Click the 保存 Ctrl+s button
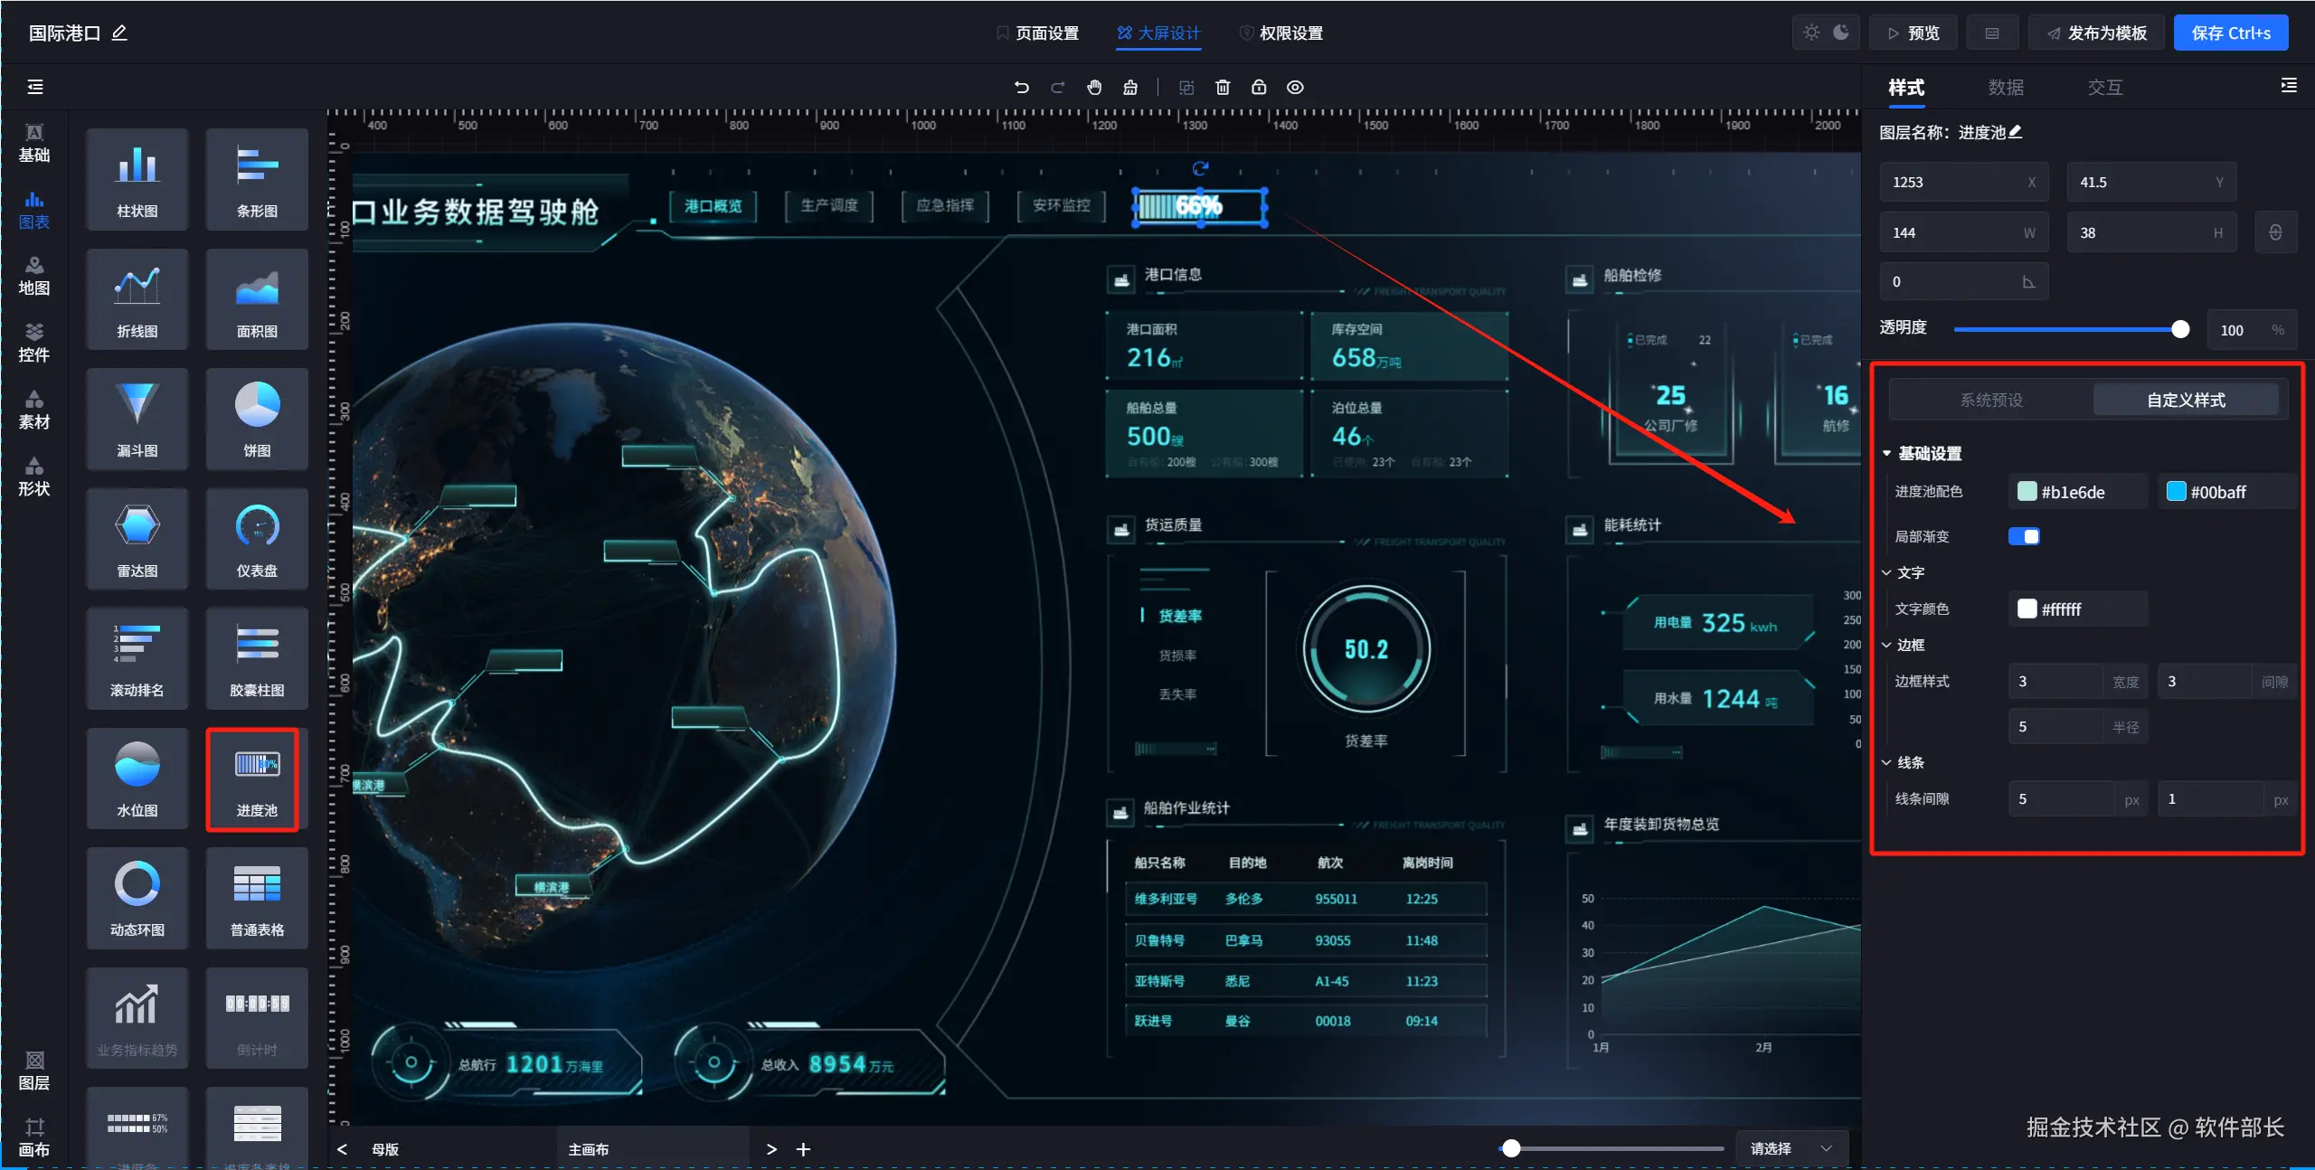This screenshot has height=1170, width=2315. [2230, 33]
